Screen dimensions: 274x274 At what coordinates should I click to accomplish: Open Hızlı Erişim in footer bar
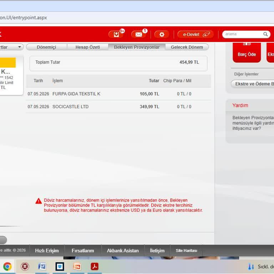tap(47, 250)
